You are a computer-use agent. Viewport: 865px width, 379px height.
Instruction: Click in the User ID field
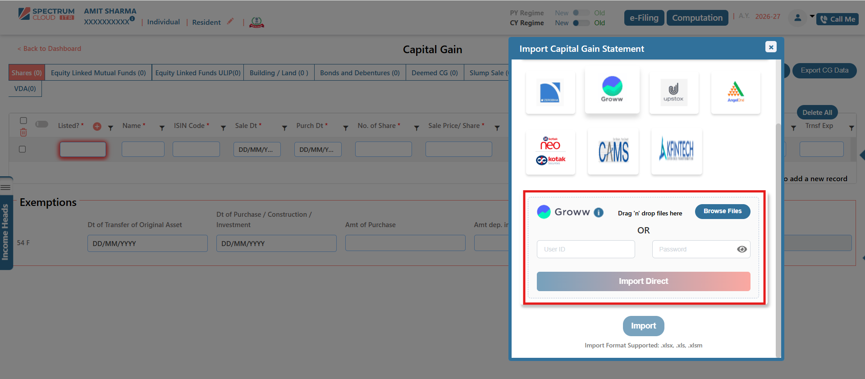586,249
